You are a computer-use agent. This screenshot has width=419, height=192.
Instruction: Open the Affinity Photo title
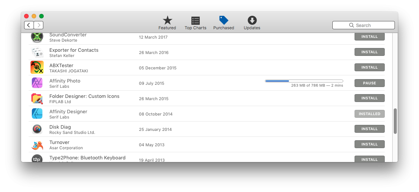pyautogui.click(x=65, y=81)
